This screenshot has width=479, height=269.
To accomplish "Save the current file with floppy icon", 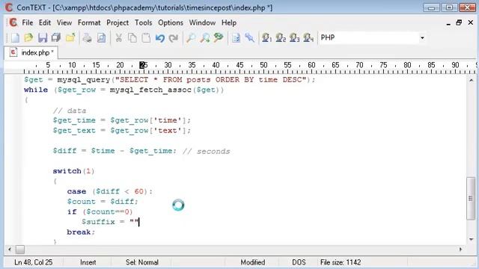I will point(43,38).
